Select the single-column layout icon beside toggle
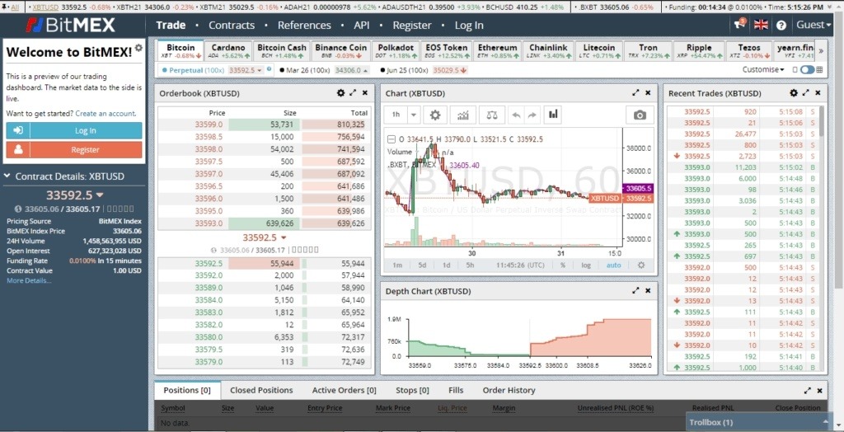Screen dimensions: 844x432 point(795,69)
